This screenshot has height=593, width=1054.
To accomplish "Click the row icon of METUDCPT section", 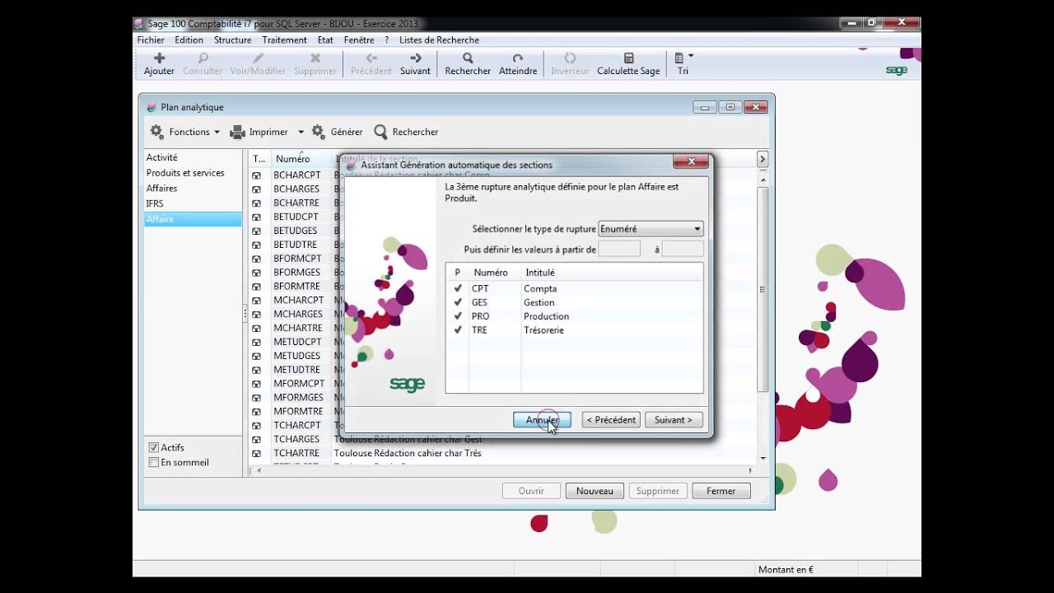I will [256, 342].
